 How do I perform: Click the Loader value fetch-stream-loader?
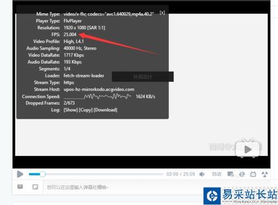tap(83, 76)
